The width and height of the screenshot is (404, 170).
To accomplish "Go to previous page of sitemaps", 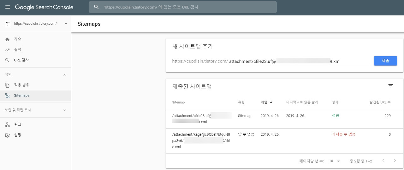I will pos(383,161).
